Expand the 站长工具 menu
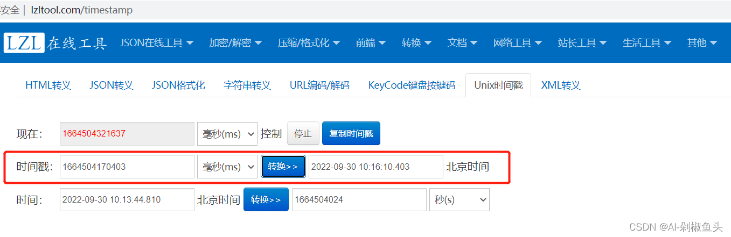731x237 pixels. click(x=582, y=43)
